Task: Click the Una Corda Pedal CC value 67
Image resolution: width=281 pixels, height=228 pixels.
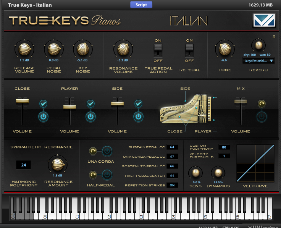Action: tap(172, 157)
